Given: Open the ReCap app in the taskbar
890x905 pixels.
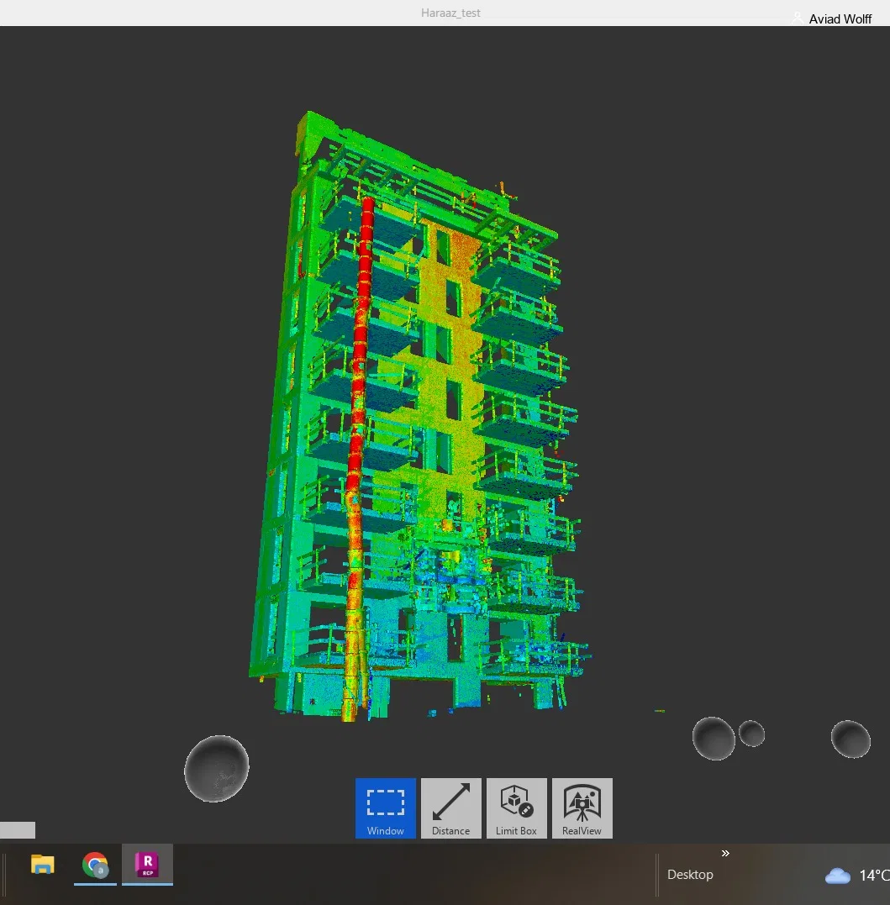Looking at the screenshot, I should 147,865.
